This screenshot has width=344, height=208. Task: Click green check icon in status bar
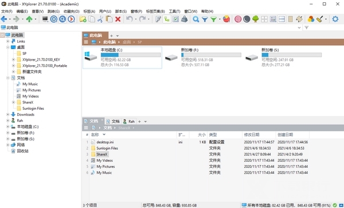point(335,205)
